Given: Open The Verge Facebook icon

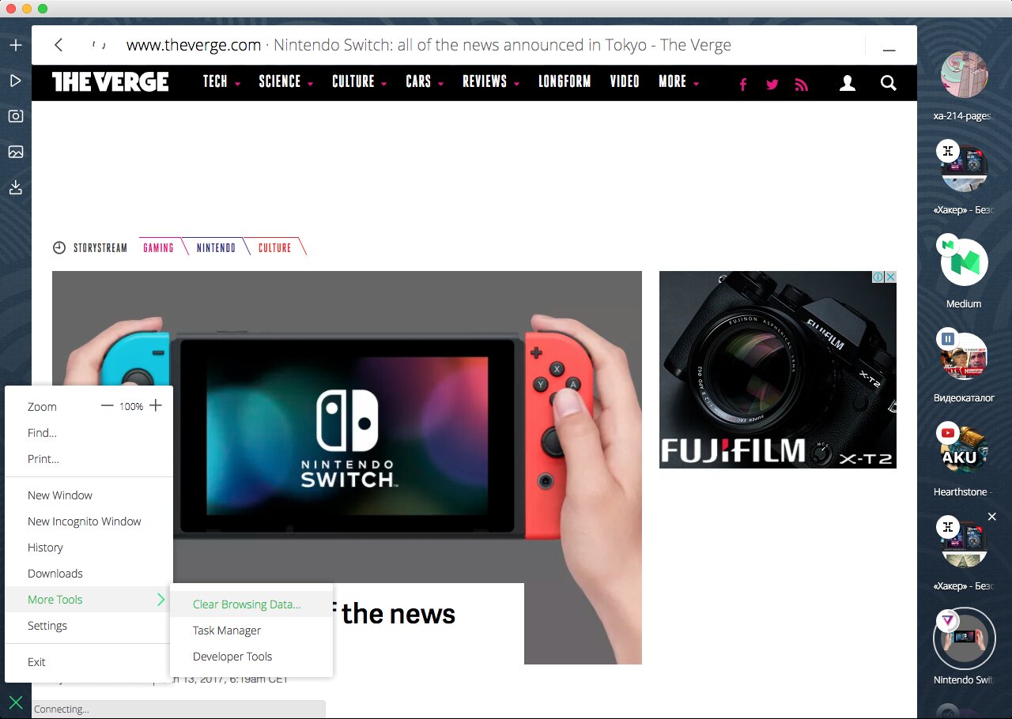Looking at the screenshot, I should 743,85.
